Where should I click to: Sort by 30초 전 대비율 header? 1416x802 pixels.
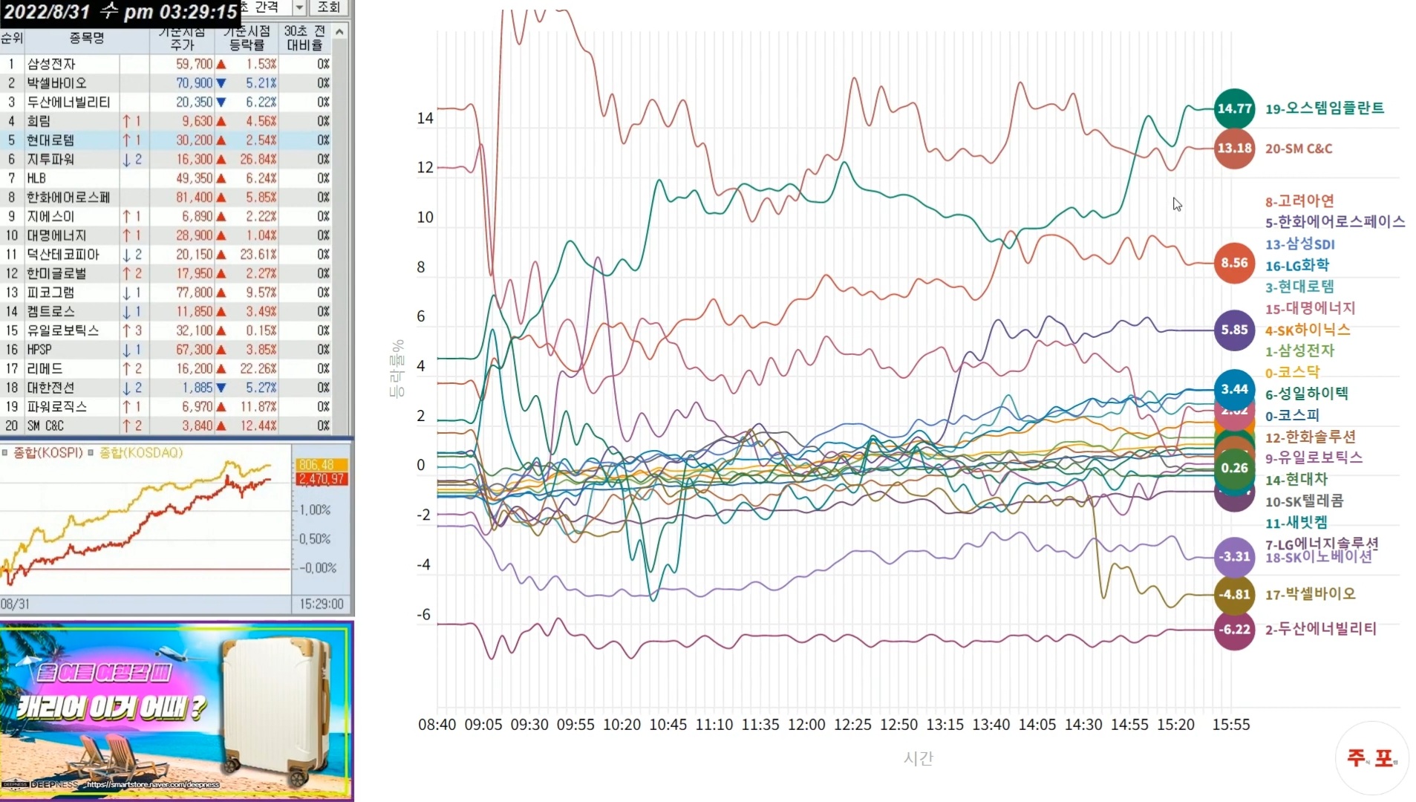tap(304, 38)
